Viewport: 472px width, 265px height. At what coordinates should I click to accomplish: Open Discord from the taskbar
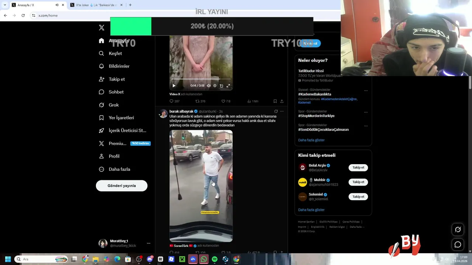click(150, 259)
